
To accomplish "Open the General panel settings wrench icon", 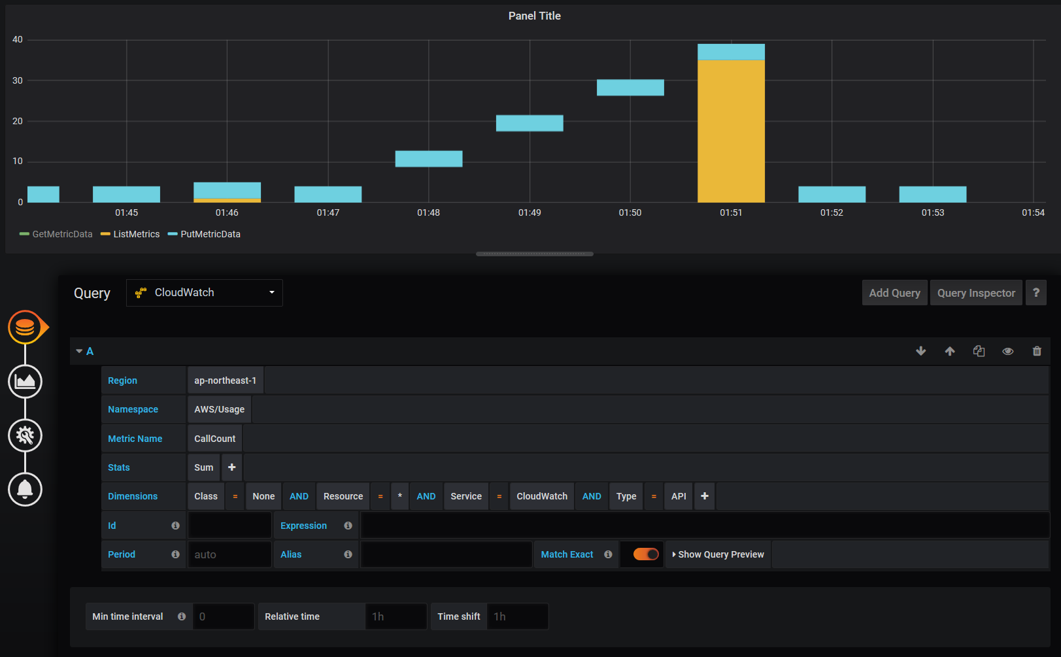I will [x=25, y=435].
